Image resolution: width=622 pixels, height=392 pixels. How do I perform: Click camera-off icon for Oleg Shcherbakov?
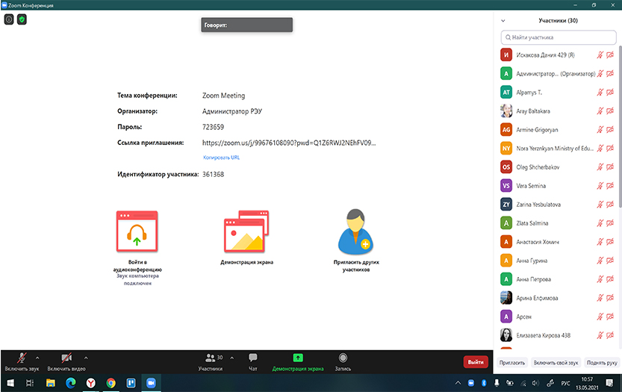click(610, 167)
